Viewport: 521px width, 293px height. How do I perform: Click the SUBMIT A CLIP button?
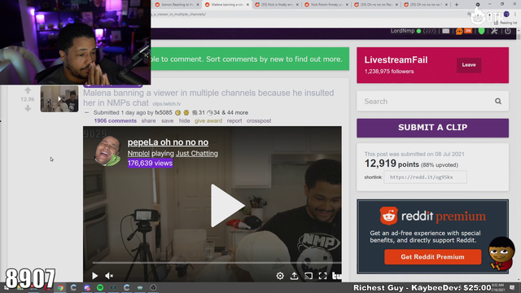pos(432,128)
